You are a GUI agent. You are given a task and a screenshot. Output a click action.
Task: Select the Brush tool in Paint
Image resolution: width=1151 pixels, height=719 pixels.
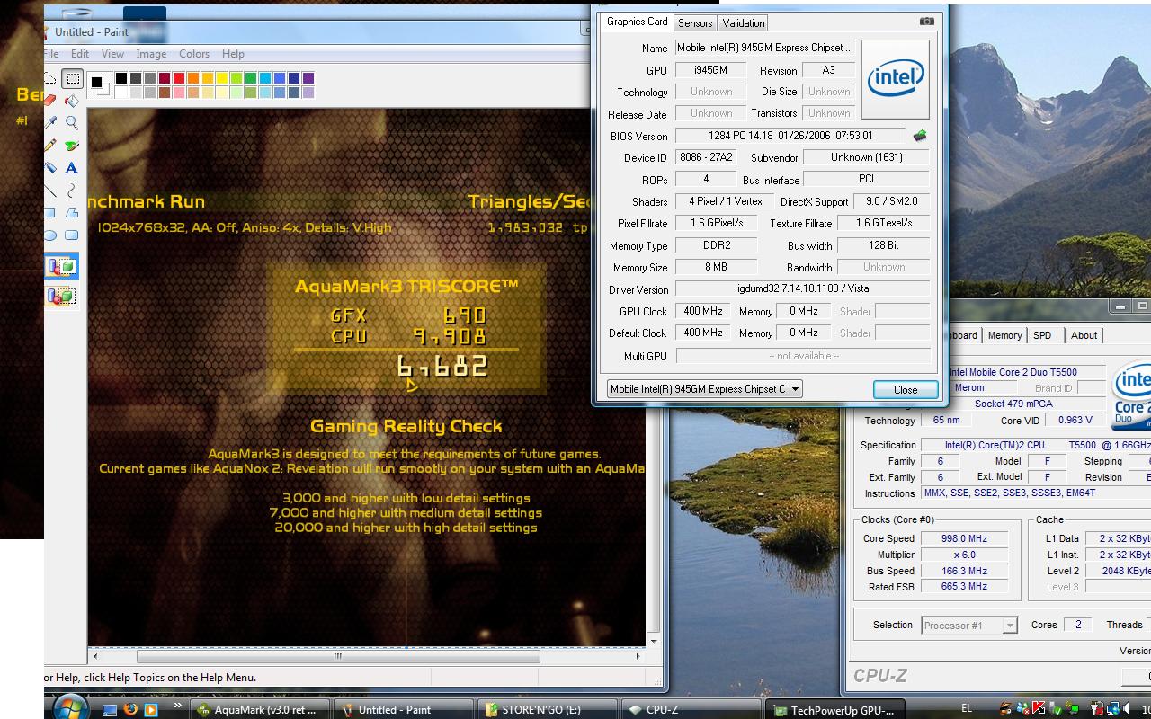click(72, 146)
